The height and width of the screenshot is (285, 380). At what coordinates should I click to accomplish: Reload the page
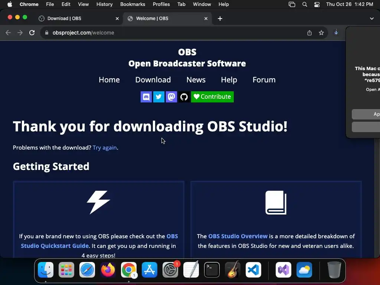(x=32, y=33)
